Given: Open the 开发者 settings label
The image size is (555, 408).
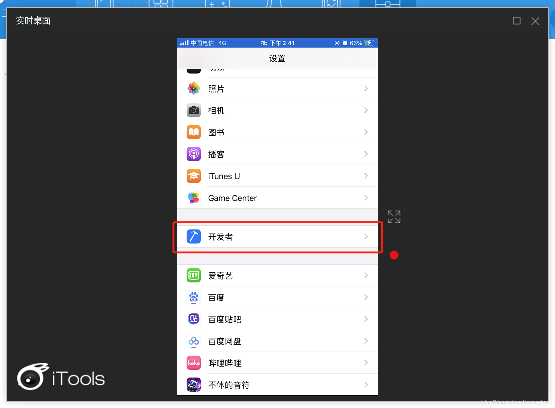Looking at the screenshot, I should point(220,237).
